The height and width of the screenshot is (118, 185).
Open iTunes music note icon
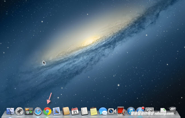pos(131,111)
